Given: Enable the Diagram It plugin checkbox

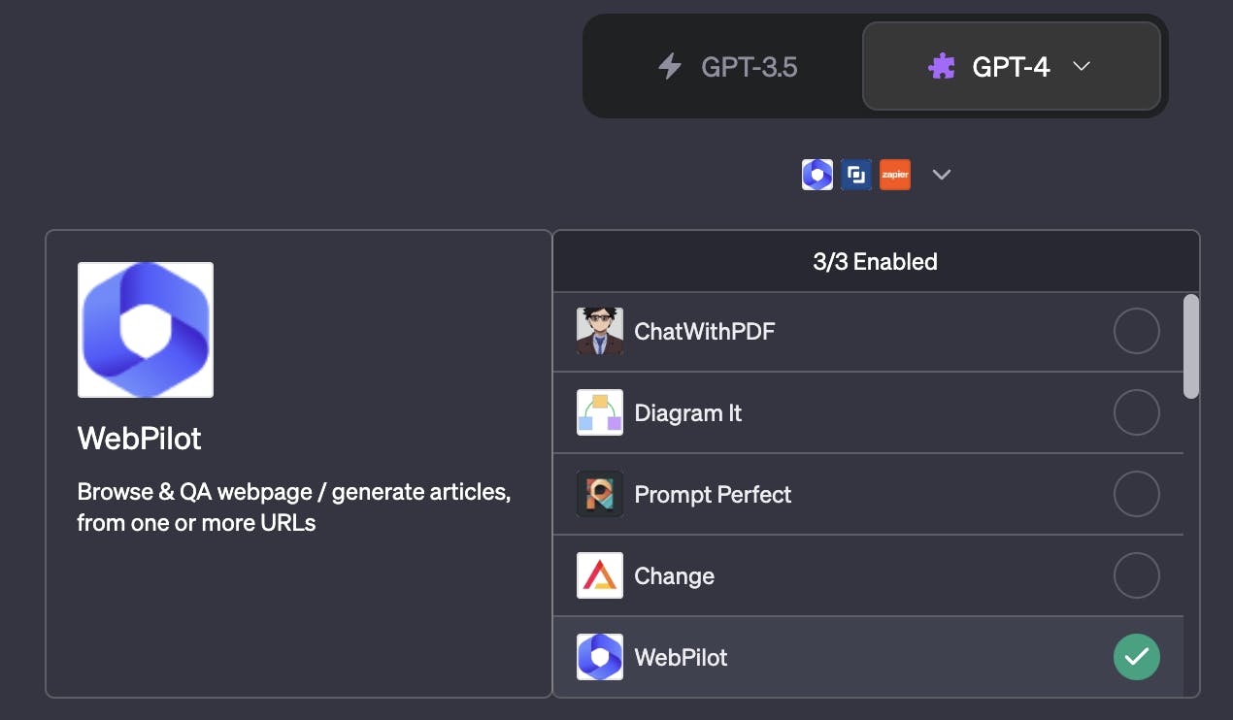Looking at the screenshot, I should pyautogui.click(x=1137, y=413).
